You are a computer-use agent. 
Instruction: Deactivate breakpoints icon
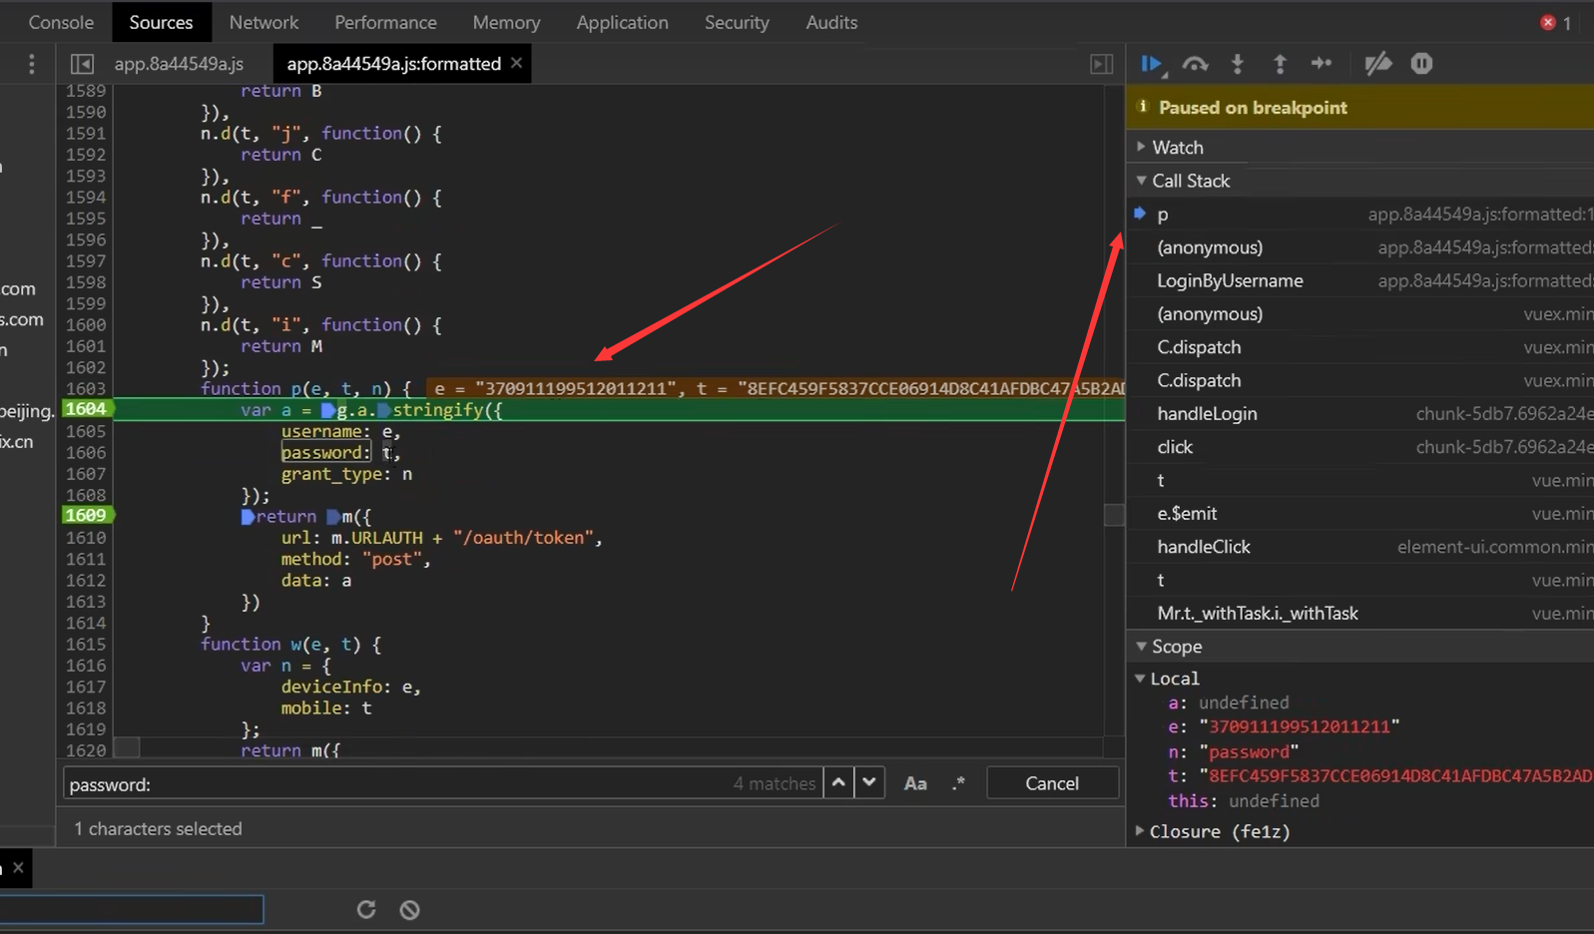point(1377,64)
